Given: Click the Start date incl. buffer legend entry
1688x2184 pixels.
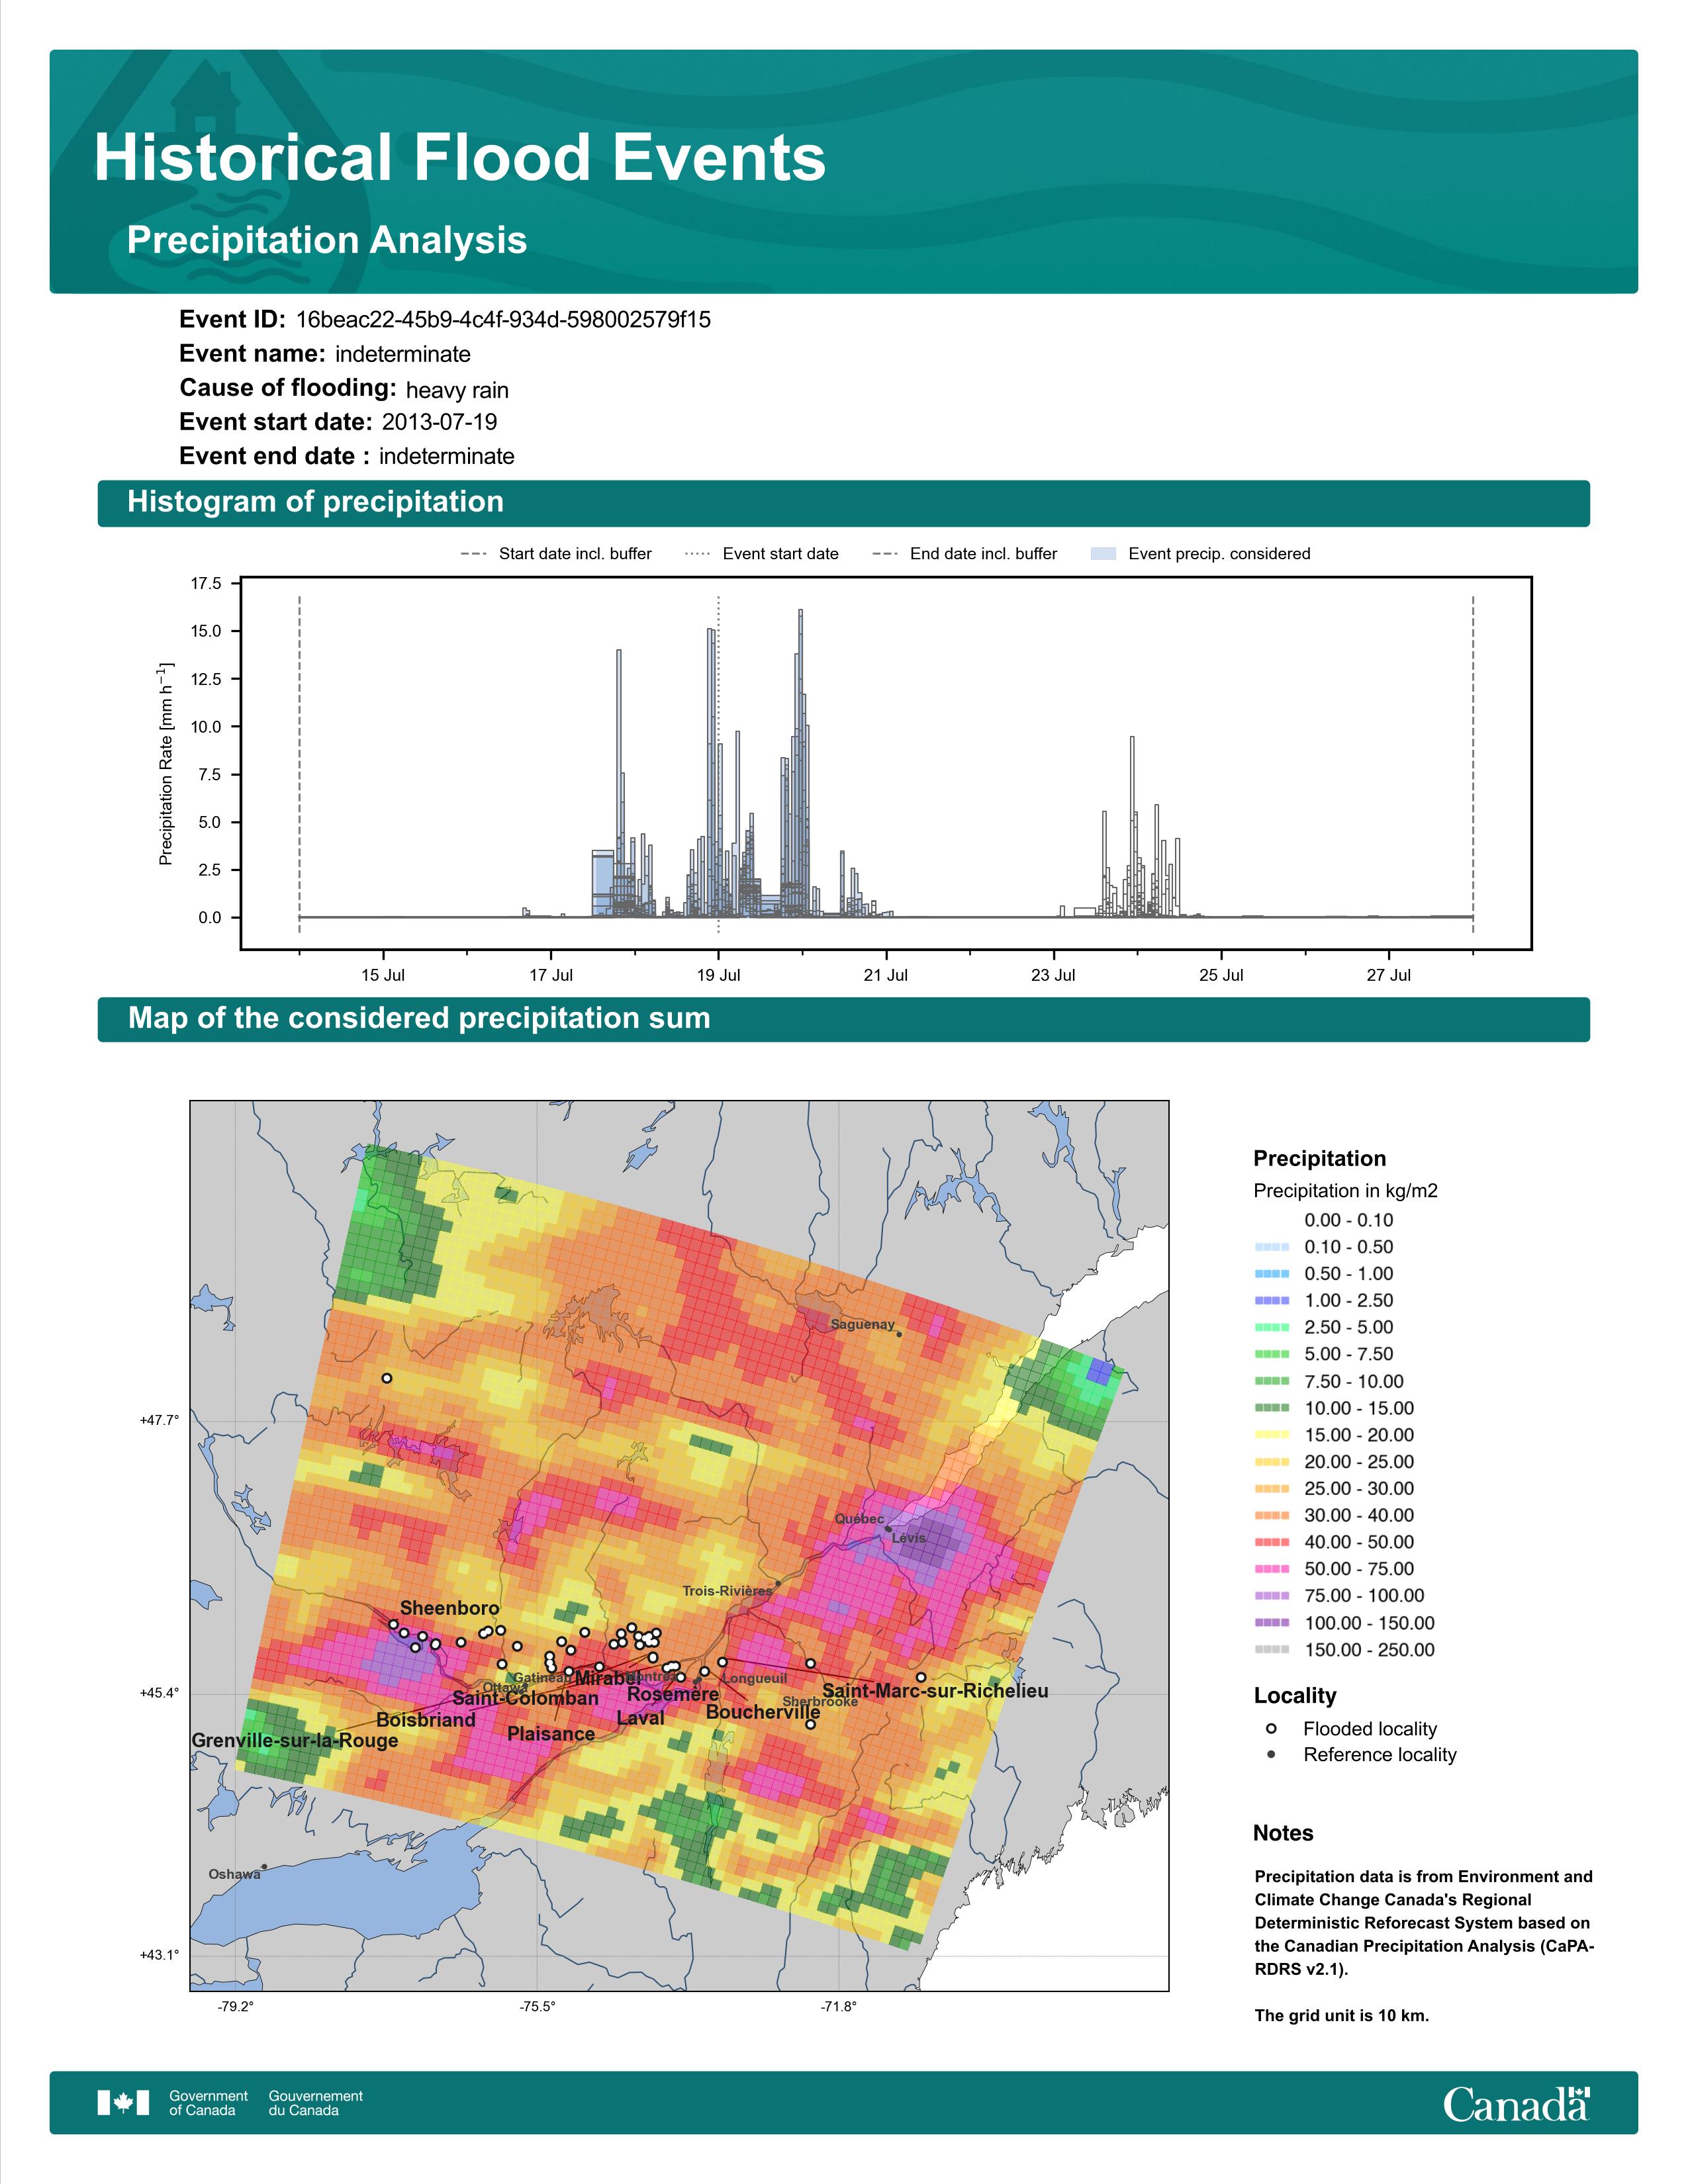Looking at the screenshot, I should 556,554.
